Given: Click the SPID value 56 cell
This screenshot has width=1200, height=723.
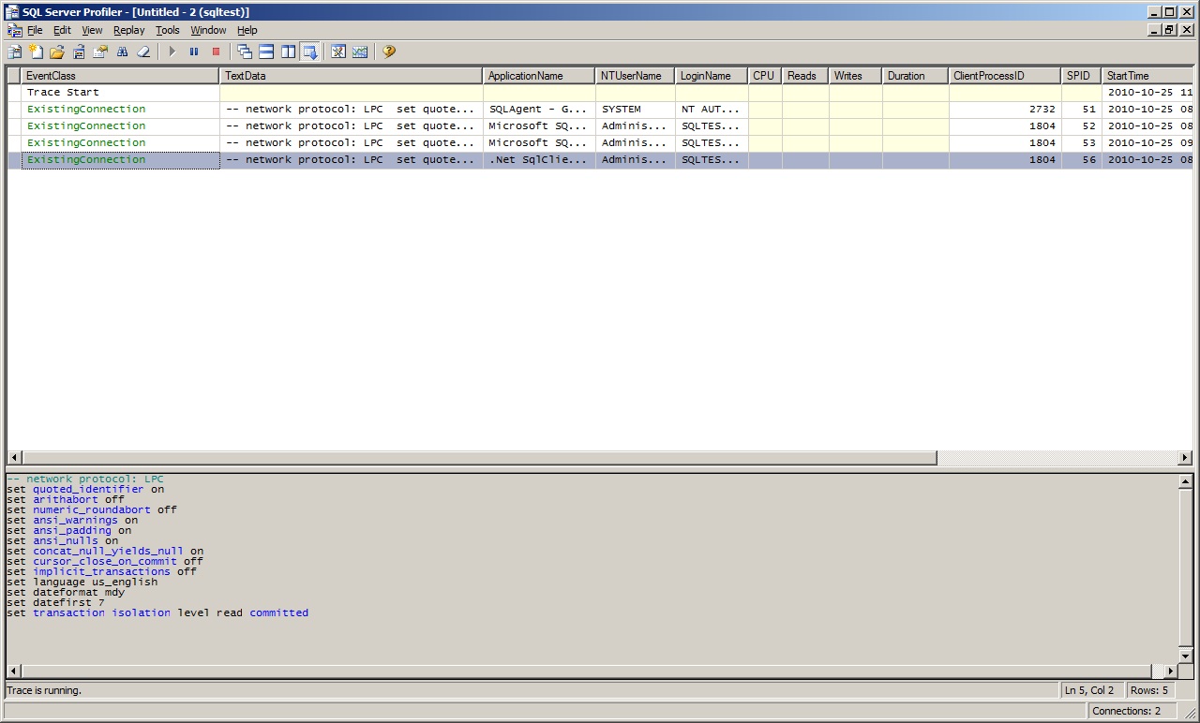Looking at the screenshot, I should coord(1082,160).
